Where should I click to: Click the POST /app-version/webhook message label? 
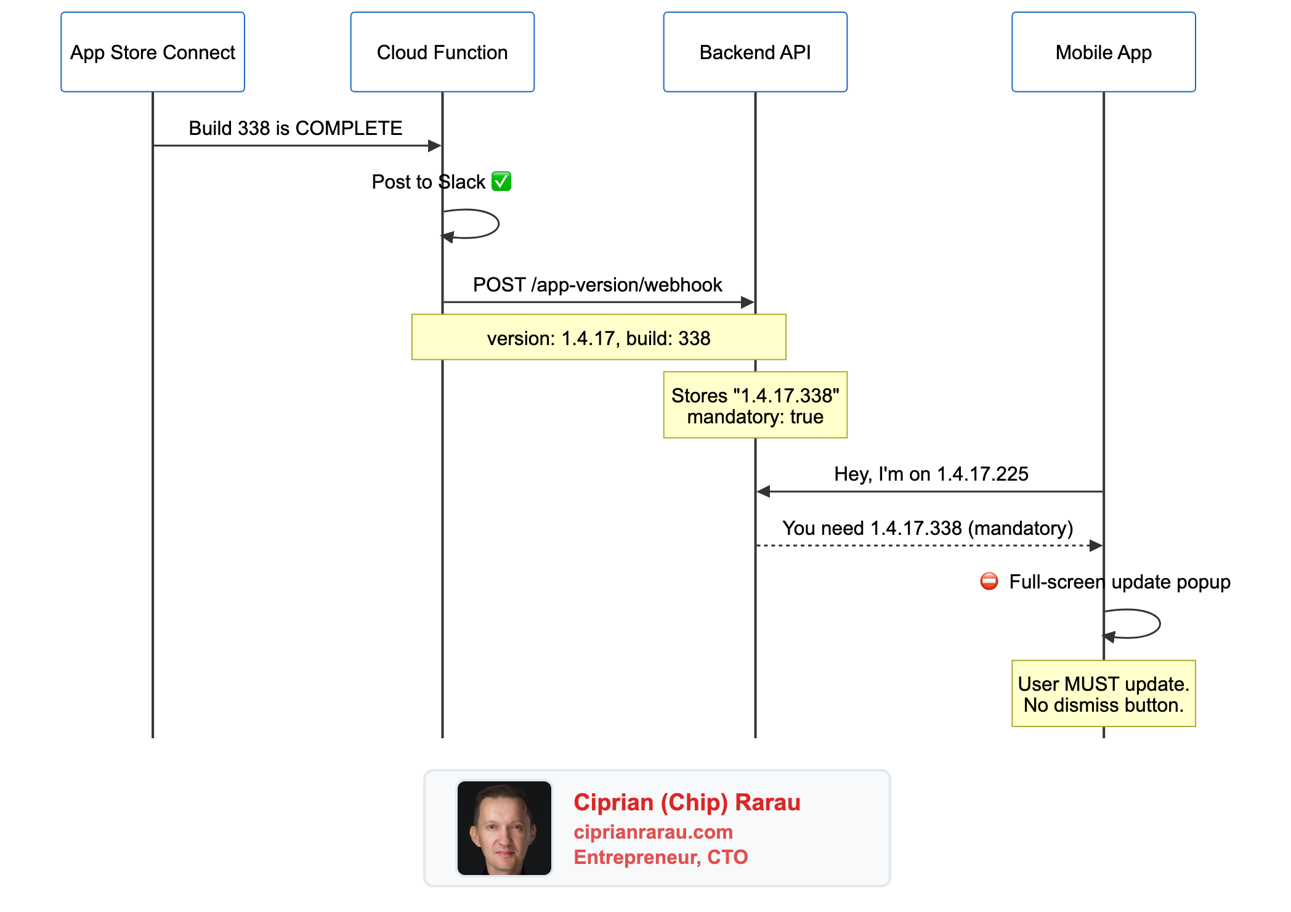pos(597,285)
